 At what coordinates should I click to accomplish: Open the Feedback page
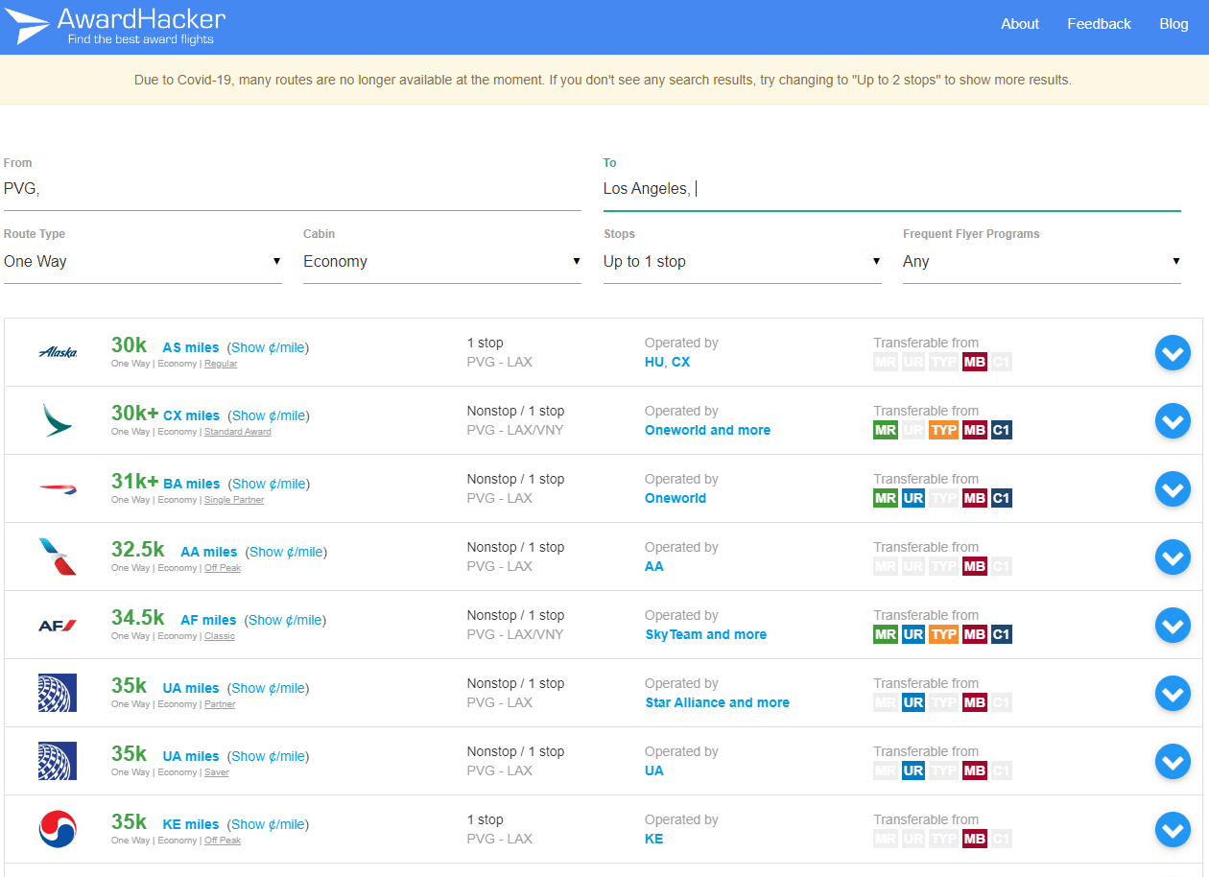[x=1099, y=24]
